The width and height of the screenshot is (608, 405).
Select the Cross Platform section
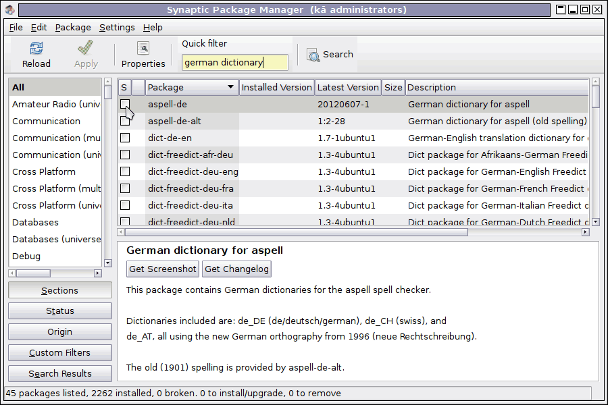click(55, 171)
